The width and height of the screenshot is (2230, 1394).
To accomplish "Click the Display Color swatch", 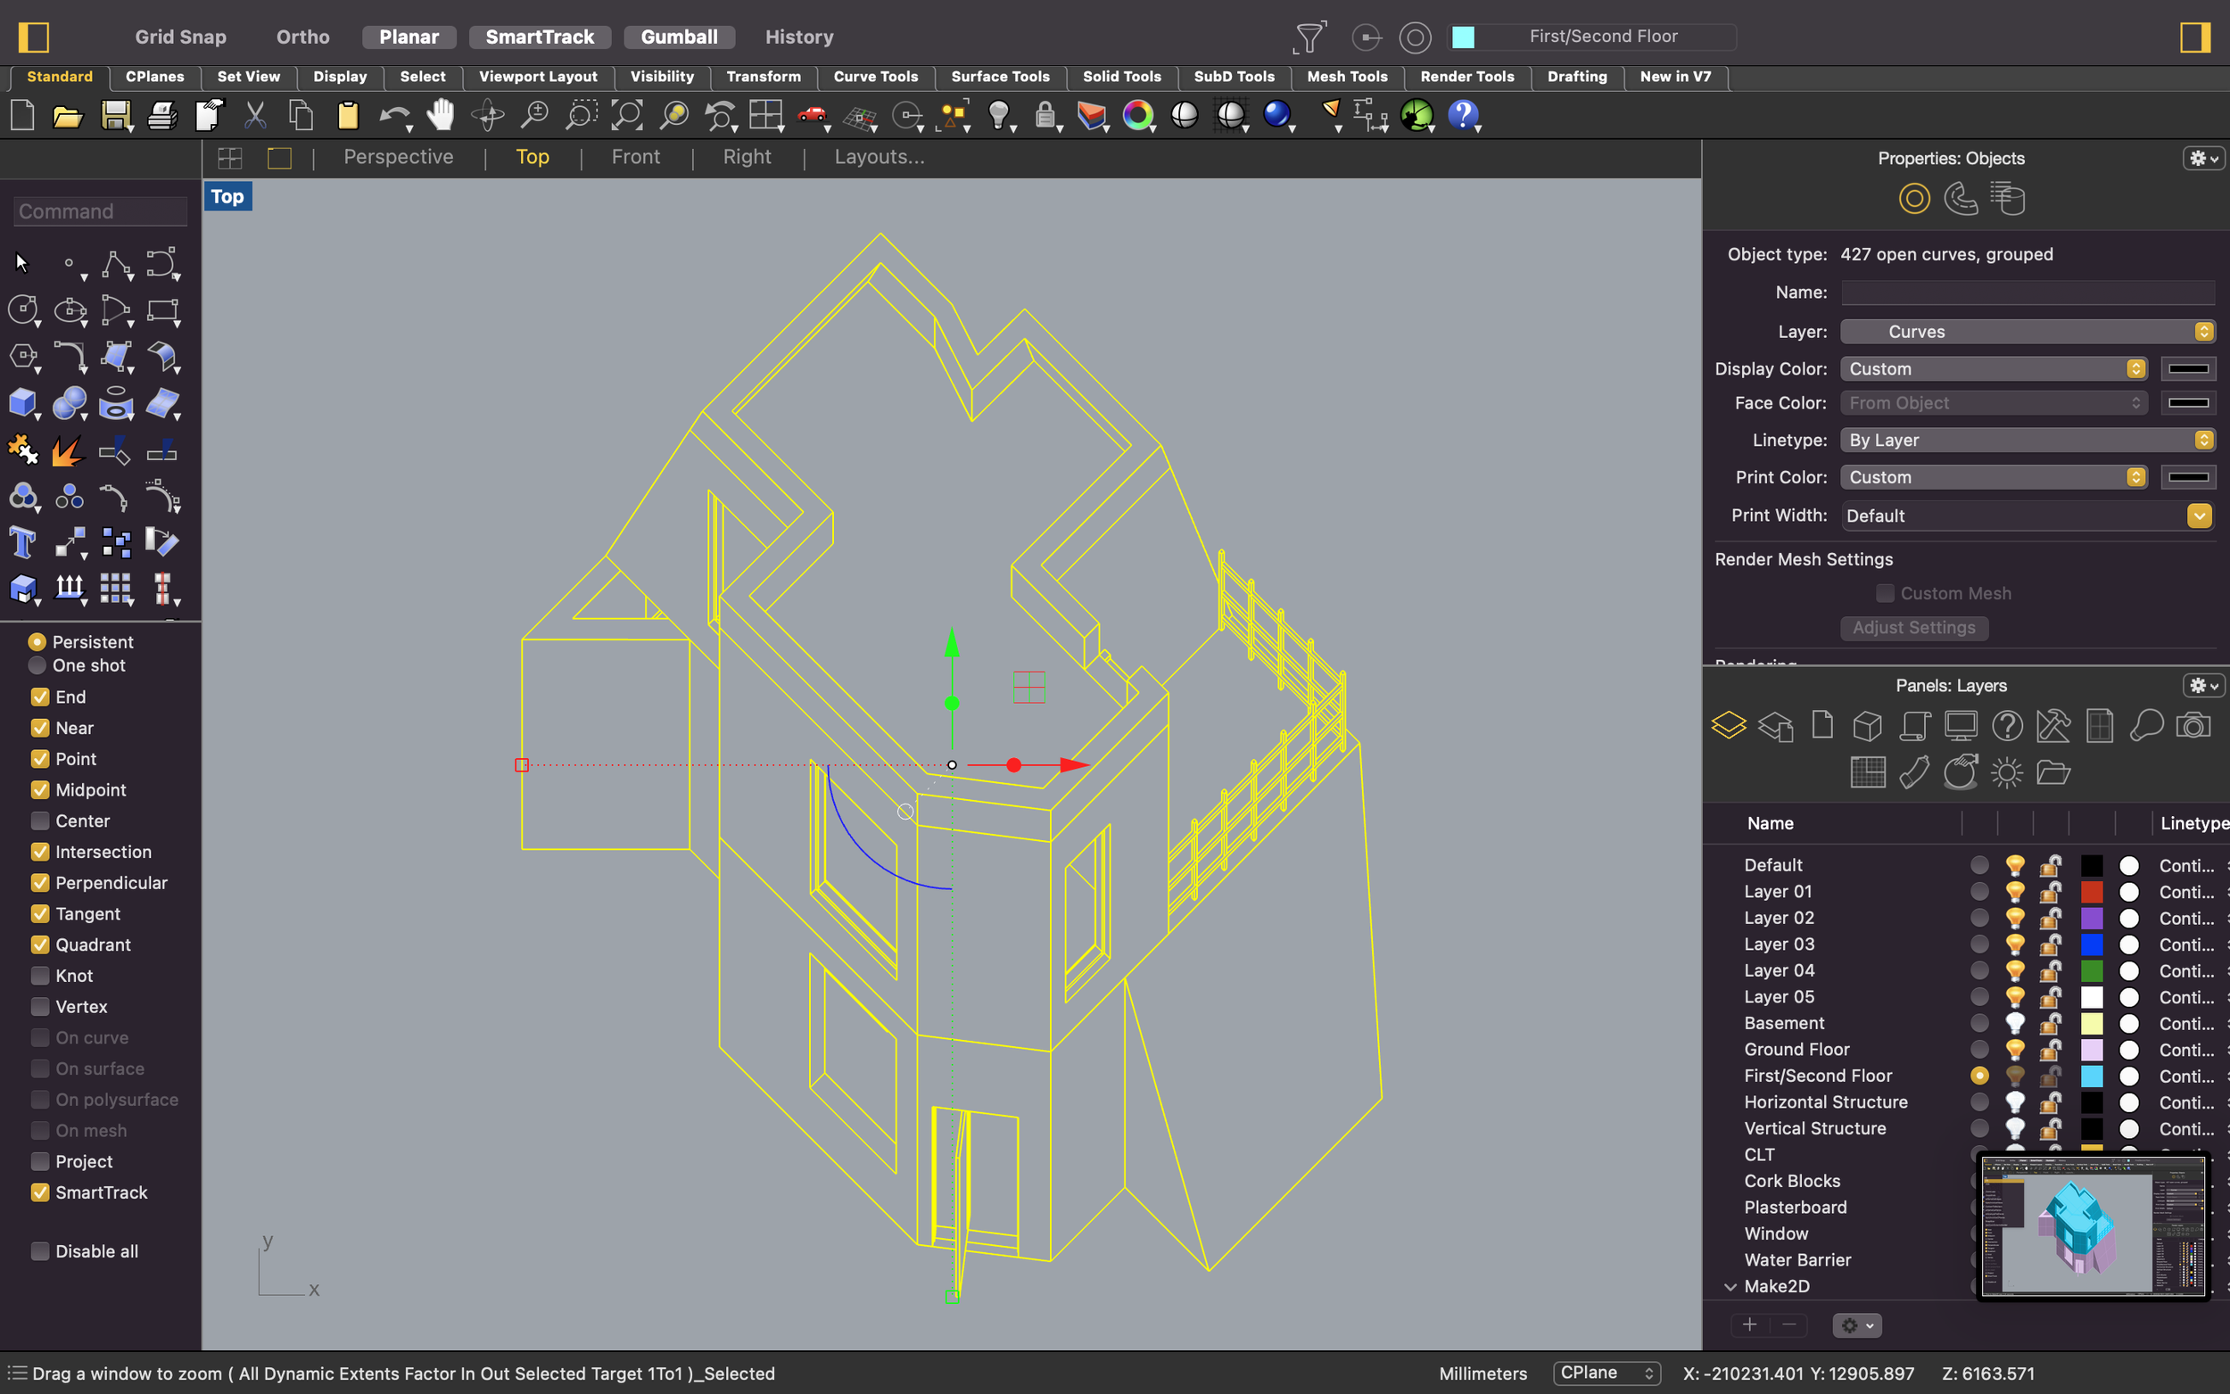I will click(x=2187, y=368).
